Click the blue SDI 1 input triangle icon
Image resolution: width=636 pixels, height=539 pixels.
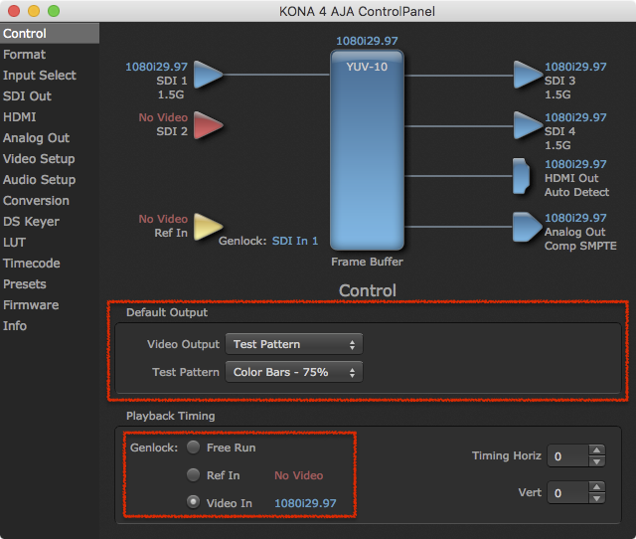pyautogui.click(x=208, y=75)
